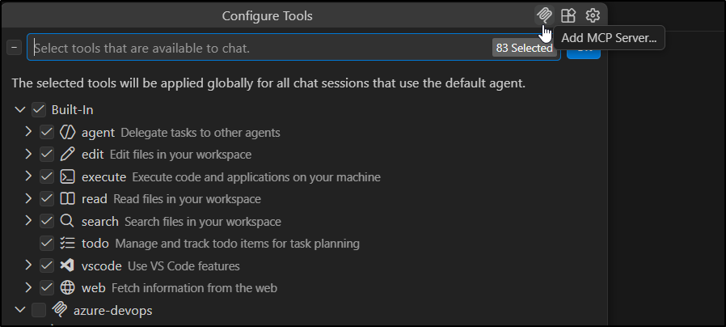Click the search magnifier icon
The image size is (726, 327).
[68, 221]
